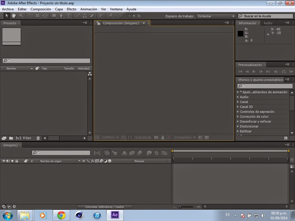The height and width of the screenshot is (221, 295).
Task: Open the Ventana menu
Action: click(x=116, y=9)
